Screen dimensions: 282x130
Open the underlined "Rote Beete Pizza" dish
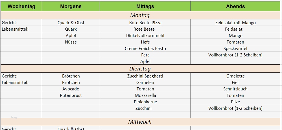(x=145, y=23)
